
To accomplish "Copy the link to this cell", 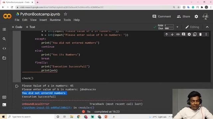I will point(178,34).
